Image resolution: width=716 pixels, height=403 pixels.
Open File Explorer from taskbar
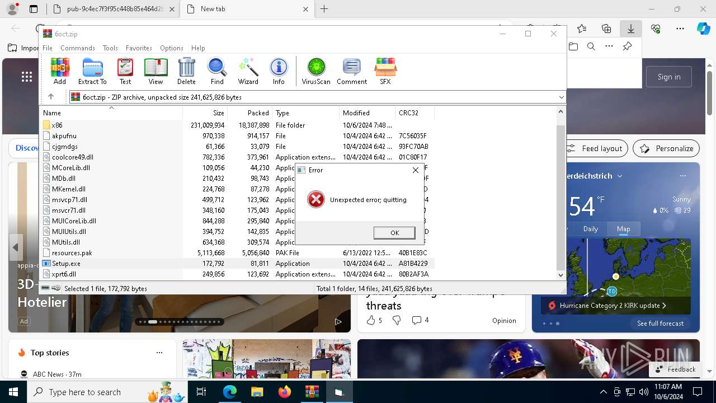coord(257,392)
